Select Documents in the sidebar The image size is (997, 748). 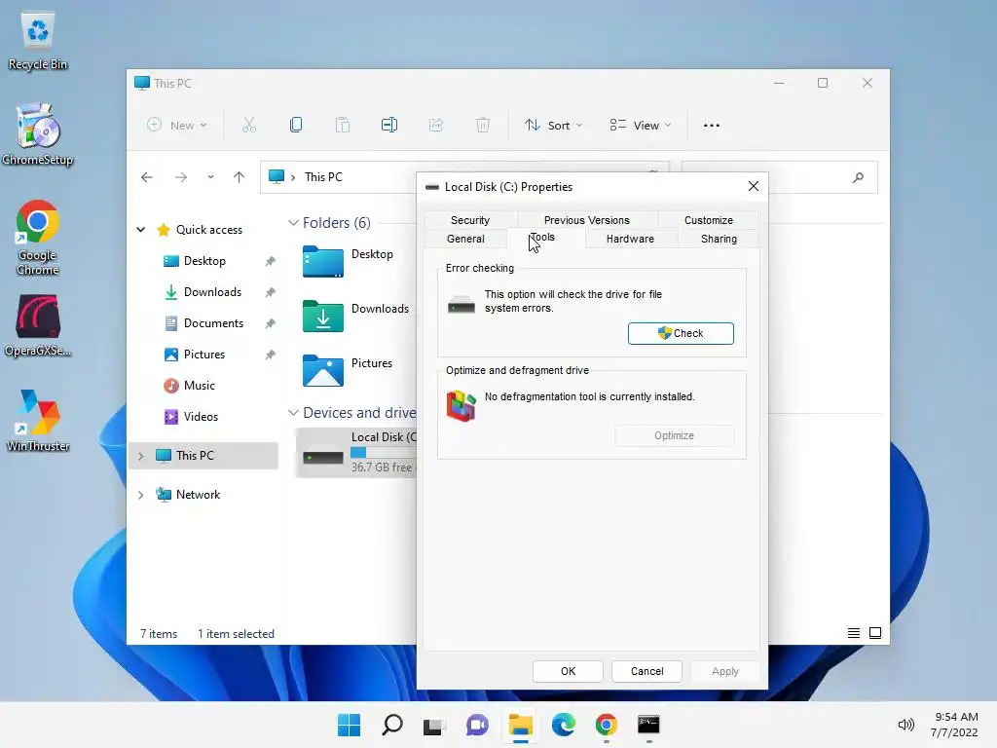click(x=213, y=323)
